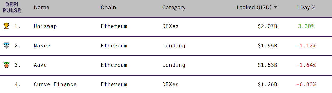Image resolution: width=332 pixels, height=93 pixels.
Task: Click the silver medal icon beside Maker
Action: (6, 45)
